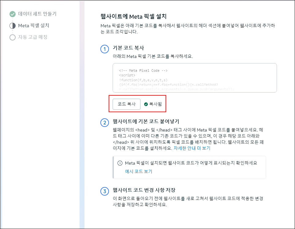
Task: Click the 기본 코드 복사 step heading
Action: tap(128, 48)
